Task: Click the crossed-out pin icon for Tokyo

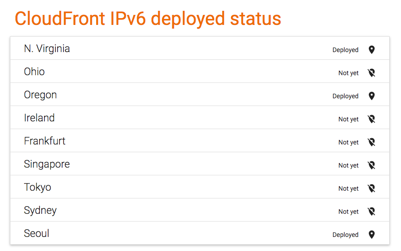Action: pos(372,188)
